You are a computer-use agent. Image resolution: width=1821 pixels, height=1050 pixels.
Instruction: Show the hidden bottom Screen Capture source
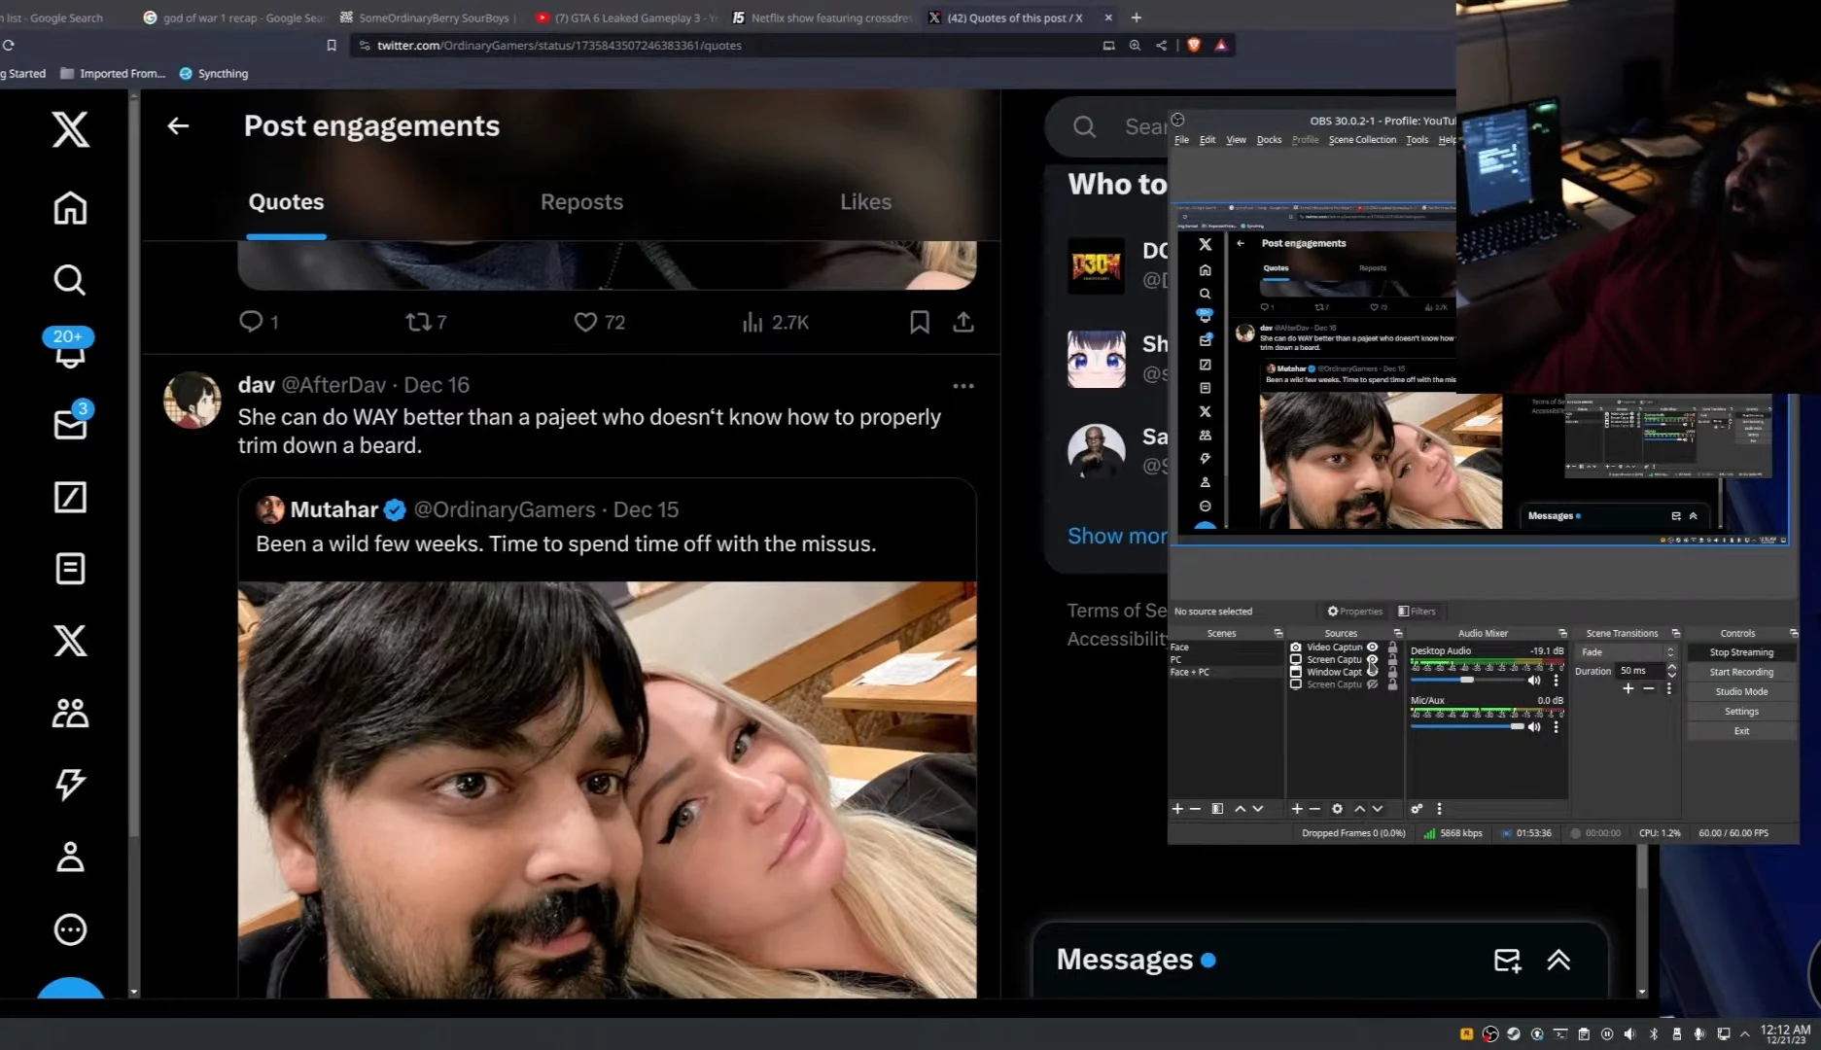[x=1373, y=684]
